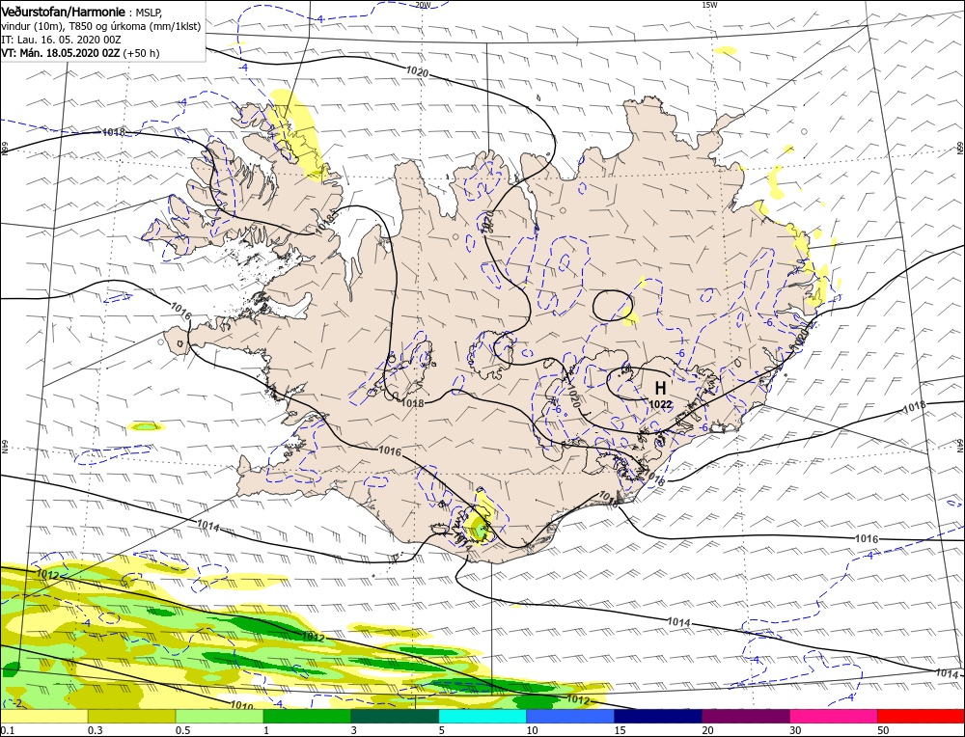Click the '0.5' legend scale value
Screen dimensions: 965x737
pos(182,730)
